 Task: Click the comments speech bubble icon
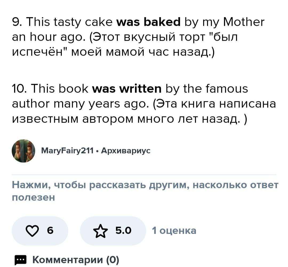click(20, 260)
